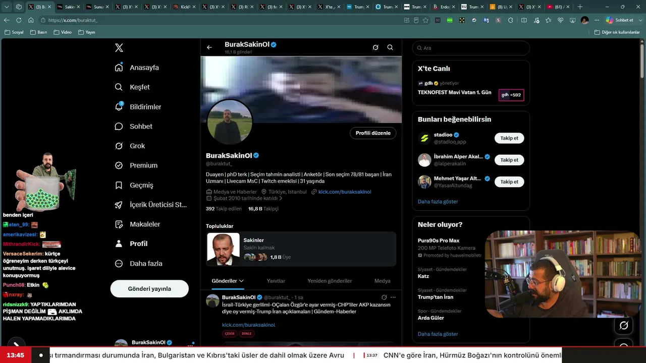
Task: Open Anasayfa home in X sidebar
Action: coord(137,68)
